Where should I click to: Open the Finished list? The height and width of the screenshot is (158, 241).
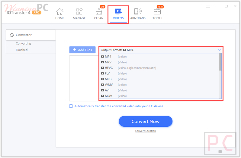pos(22,50)
